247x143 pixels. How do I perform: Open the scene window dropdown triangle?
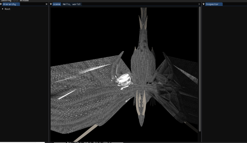point(51,4)
